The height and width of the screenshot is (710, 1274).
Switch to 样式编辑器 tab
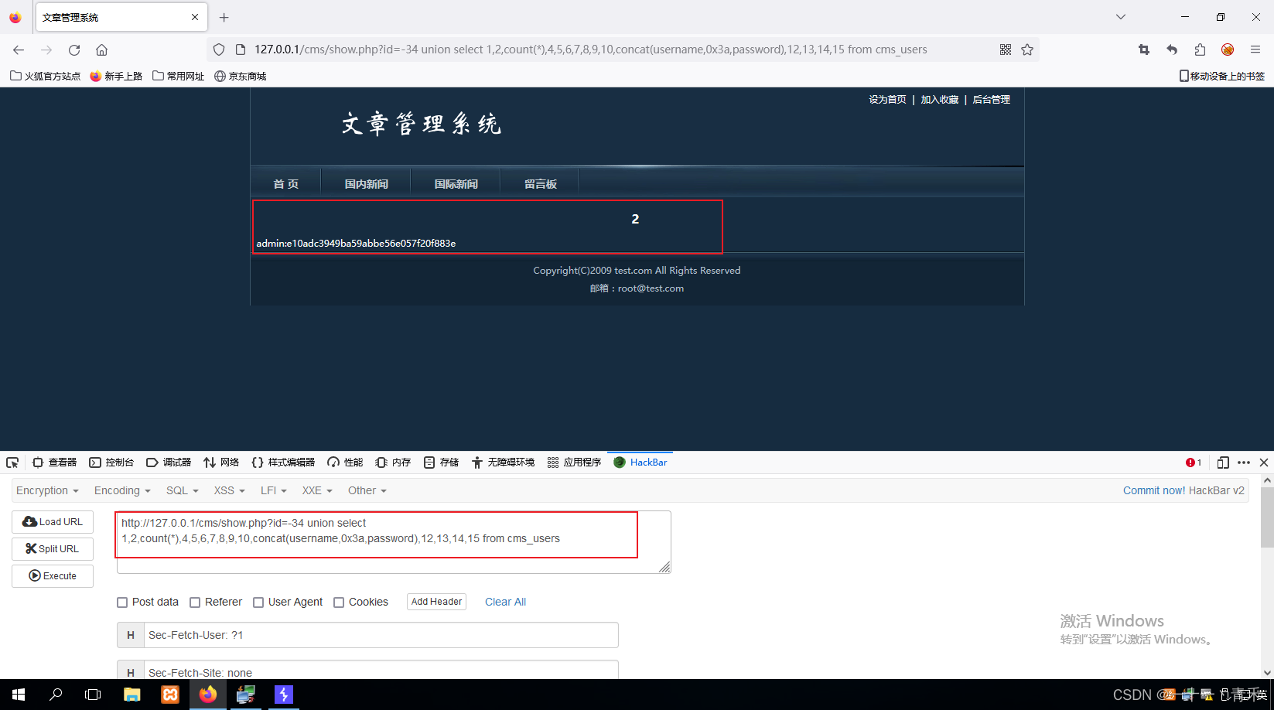[283, 463]
